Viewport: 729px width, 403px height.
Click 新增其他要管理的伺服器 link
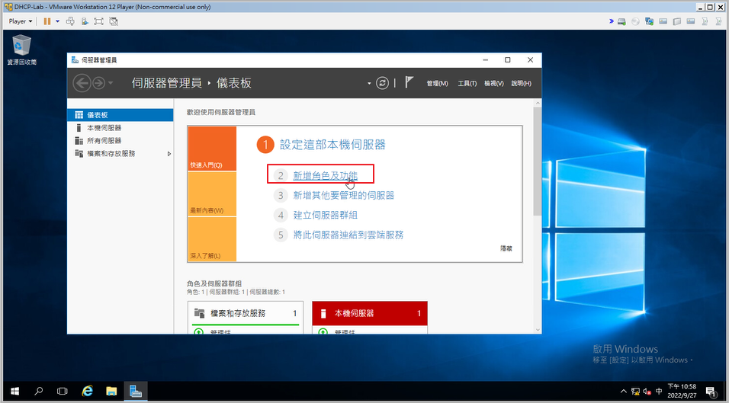(344, 196)
